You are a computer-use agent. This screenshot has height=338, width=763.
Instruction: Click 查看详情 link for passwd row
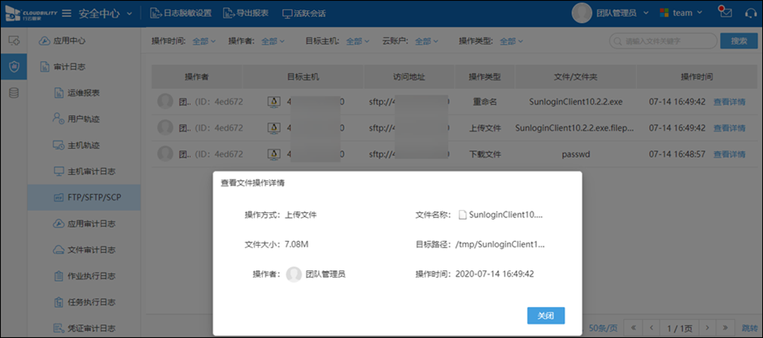point(729,153)
